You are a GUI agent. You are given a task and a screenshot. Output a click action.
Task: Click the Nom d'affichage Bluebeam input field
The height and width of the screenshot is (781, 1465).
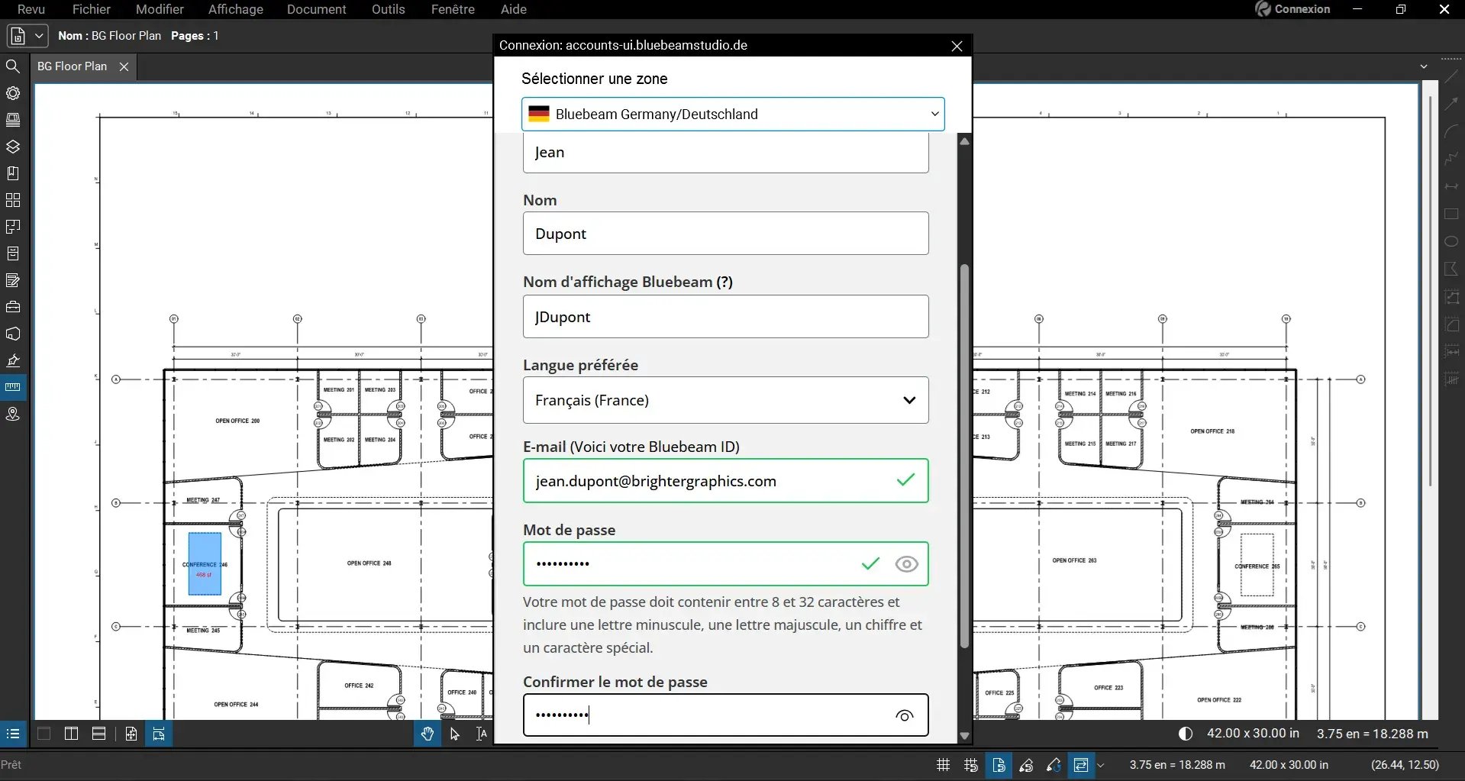(x=725, y=317)
